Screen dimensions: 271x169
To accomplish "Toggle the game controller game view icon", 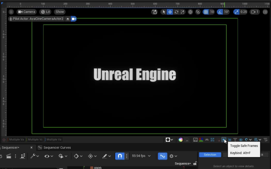I will pos(207,140).
